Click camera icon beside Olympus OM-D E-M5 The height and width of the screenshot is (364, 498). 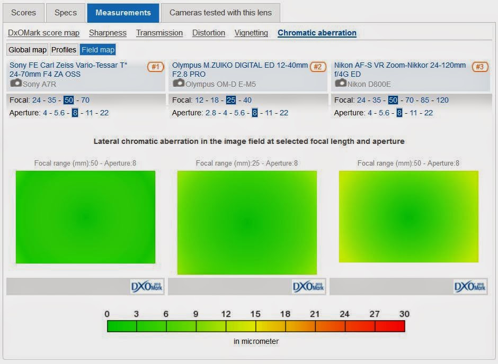pos(179,84)
